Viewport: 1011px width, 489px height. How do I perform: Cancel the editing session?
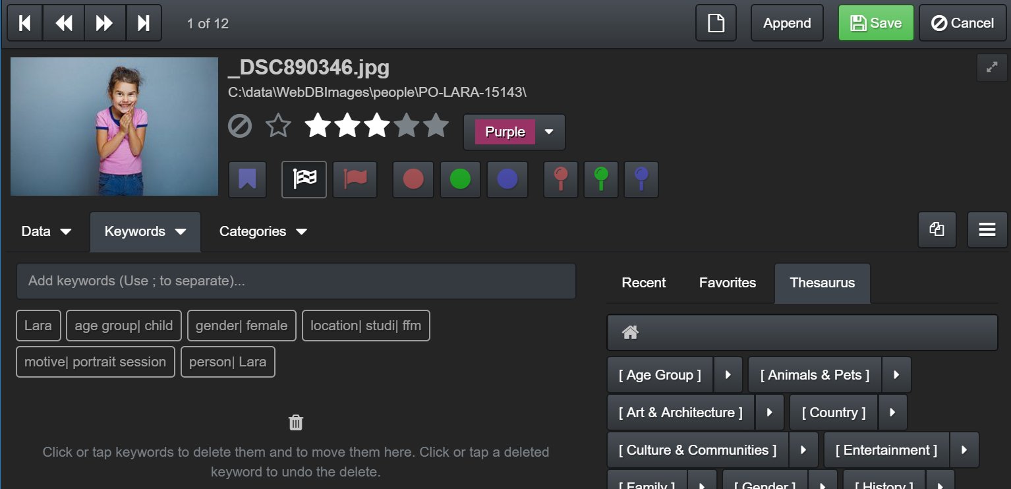962,23
